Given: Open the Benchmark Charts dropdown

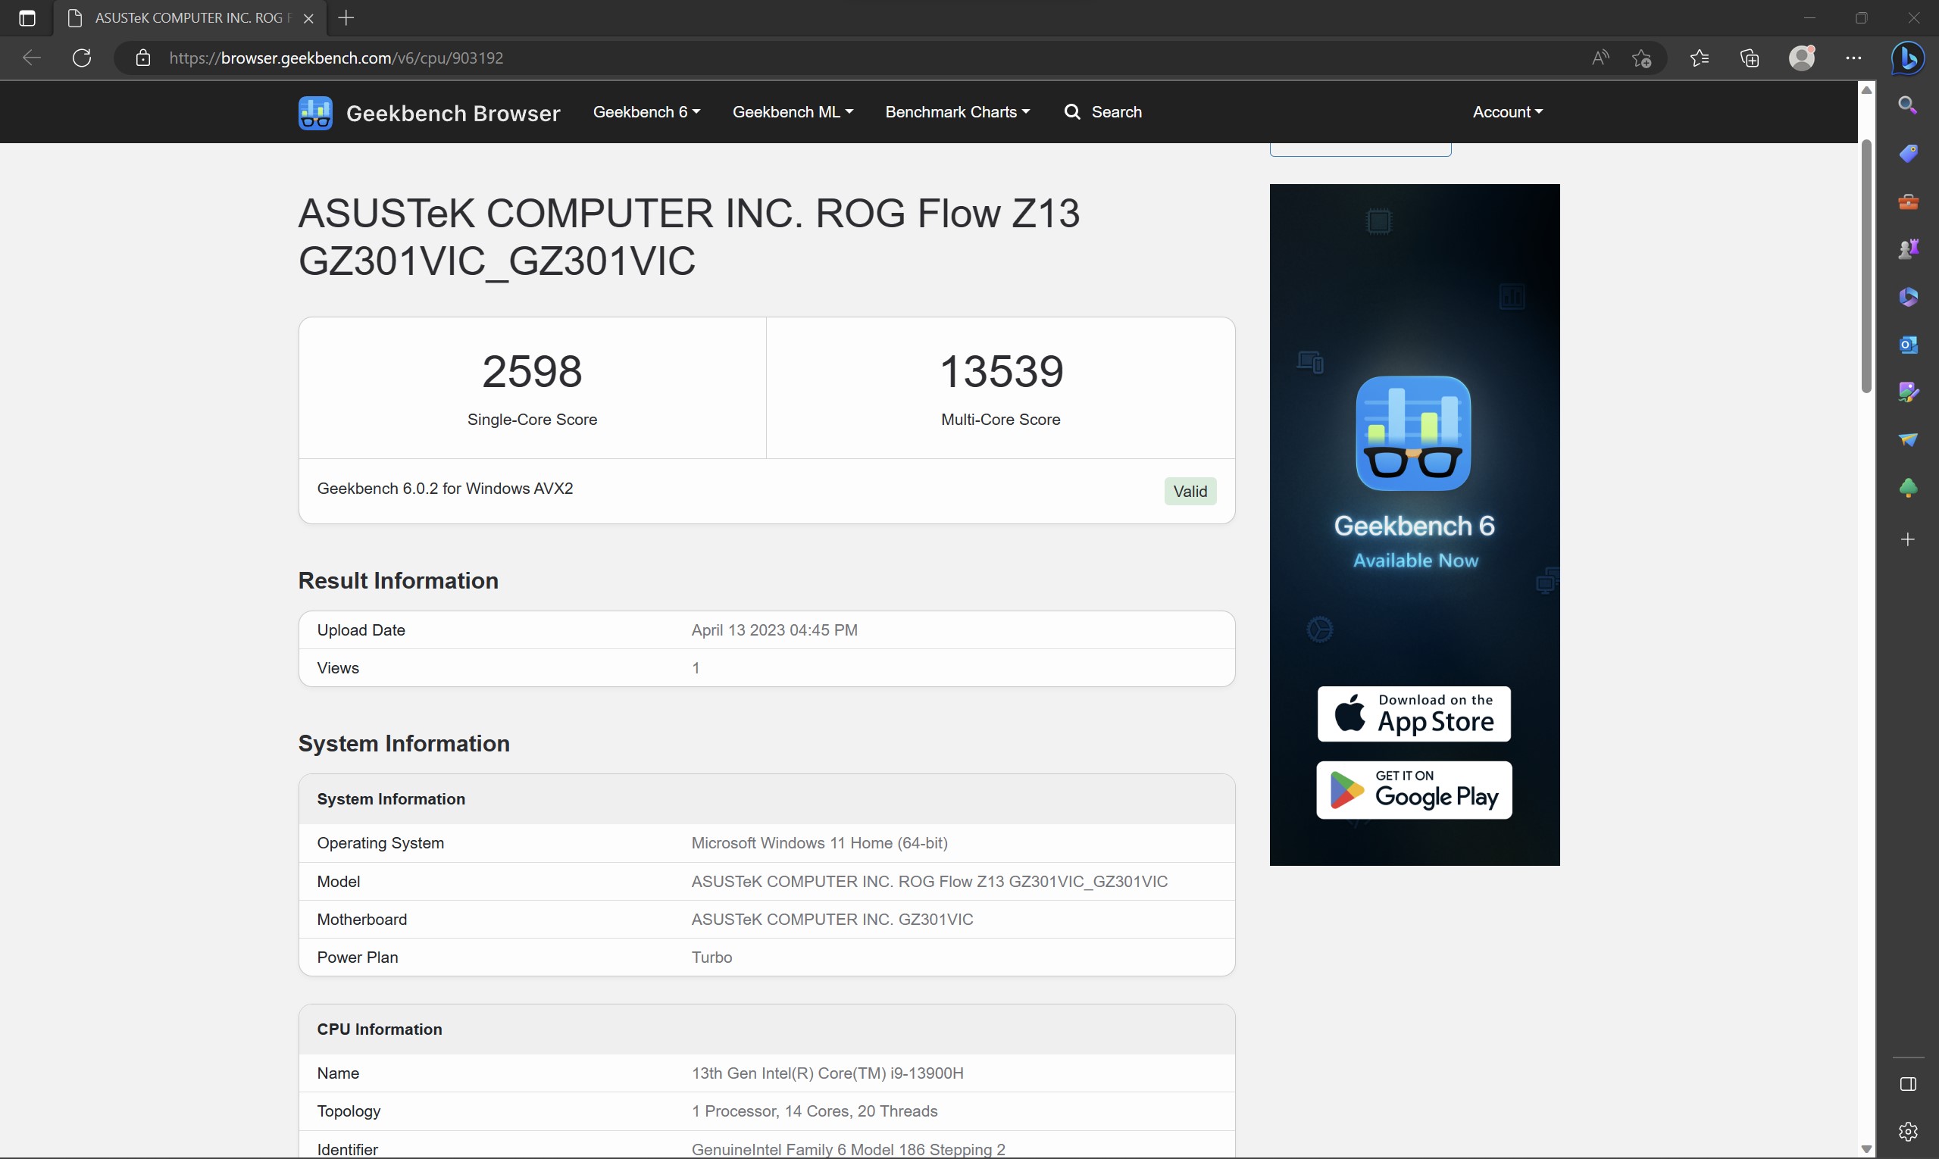Looking at the screenshot, I should (x=957, y=111).
